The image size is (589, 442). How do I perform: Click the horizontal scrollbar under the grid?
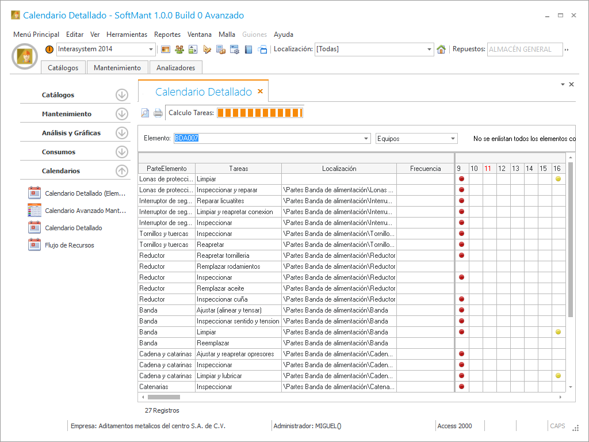pos(164,397)
